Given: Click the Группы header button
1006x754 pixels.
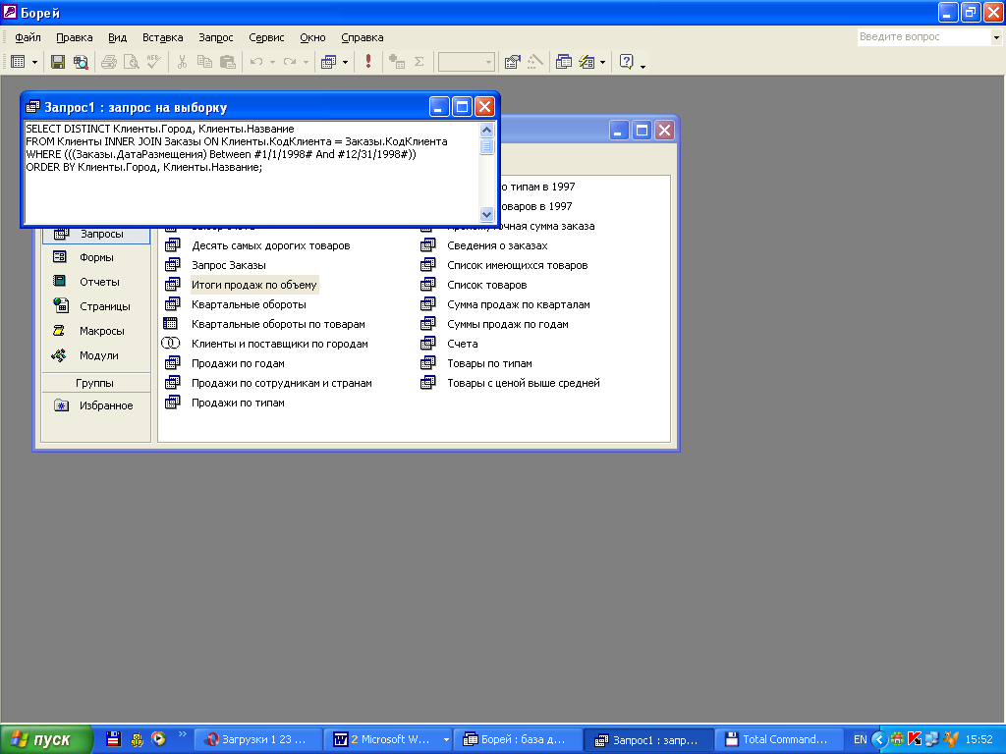Looking at the screenshot, I should [x=96, y=383].
